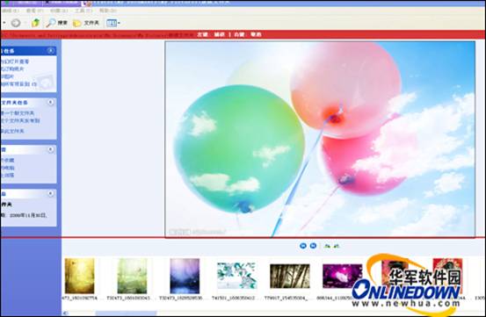Image resolution: width=486 pixels, height=317 pixels.
Task: Click the horizontal filmstrip scrollbar thumb
Action: (x=126, y=313)
